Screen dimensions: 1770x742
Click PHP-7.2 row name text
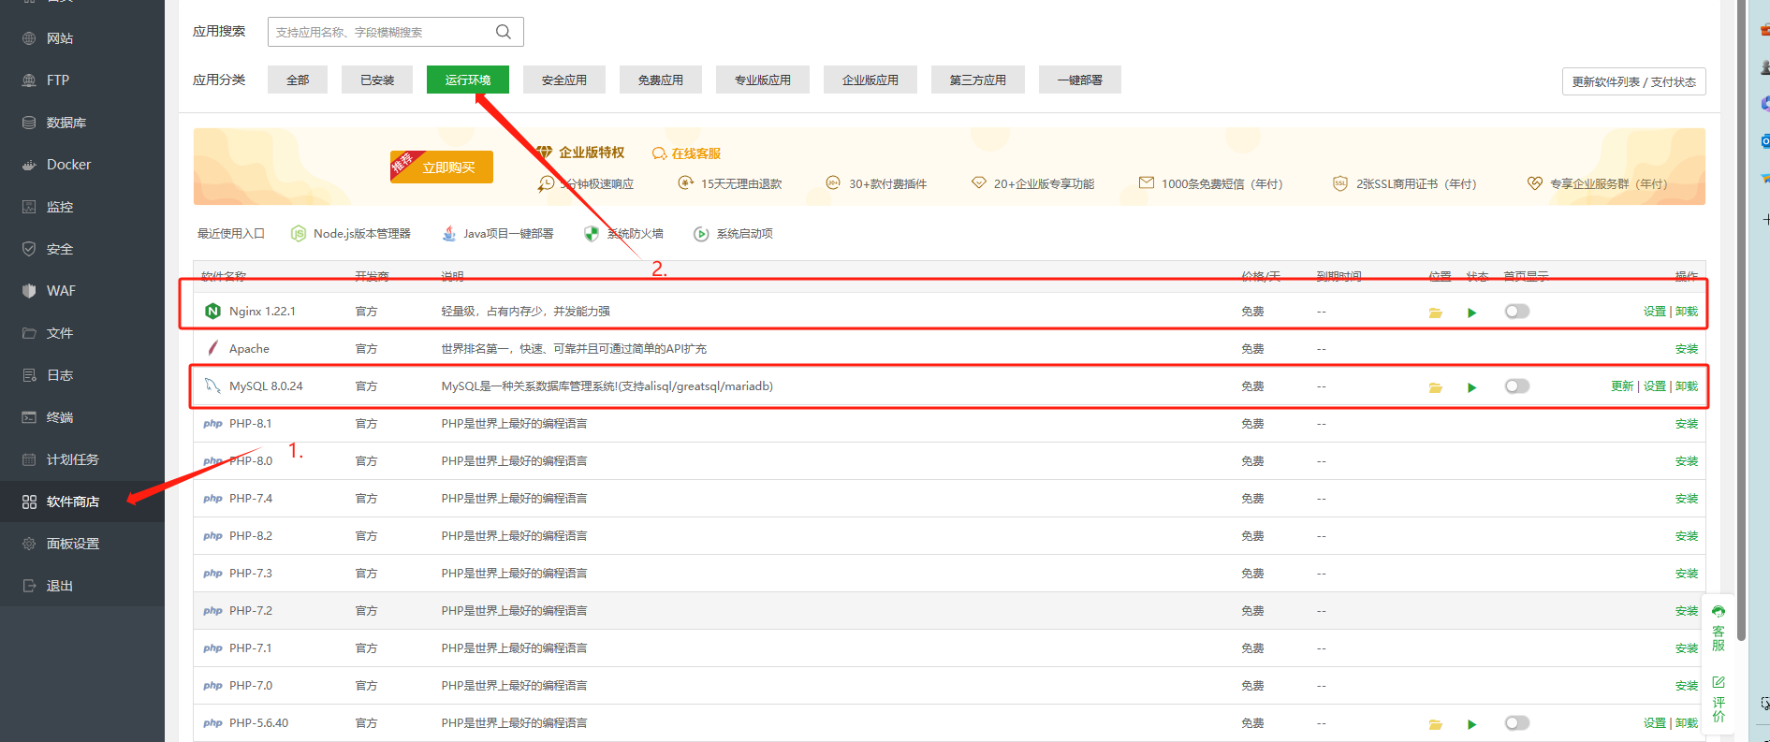(x=251, y=610)
